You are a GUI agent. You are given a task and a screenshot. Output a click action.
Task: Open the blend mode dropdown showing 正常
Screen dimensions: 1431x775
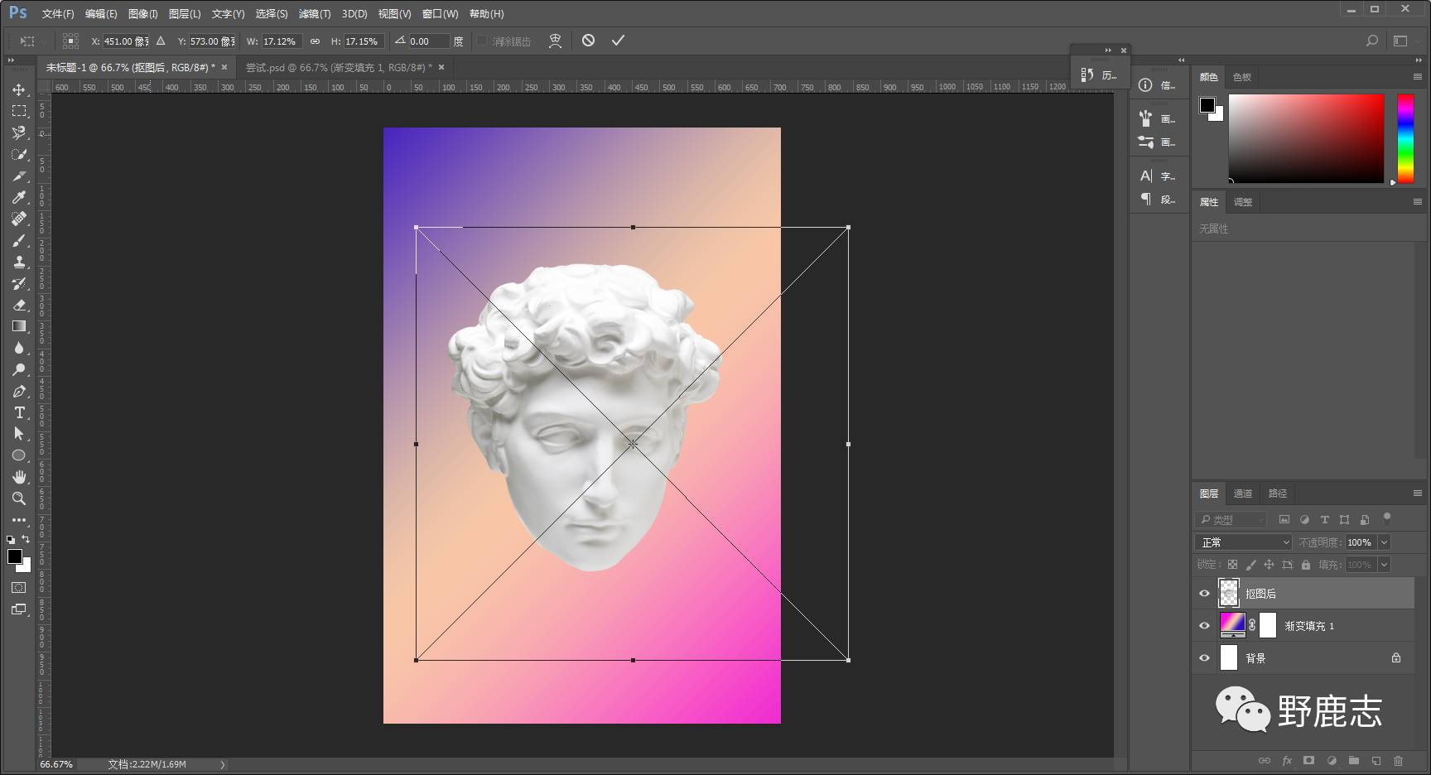1243,542
